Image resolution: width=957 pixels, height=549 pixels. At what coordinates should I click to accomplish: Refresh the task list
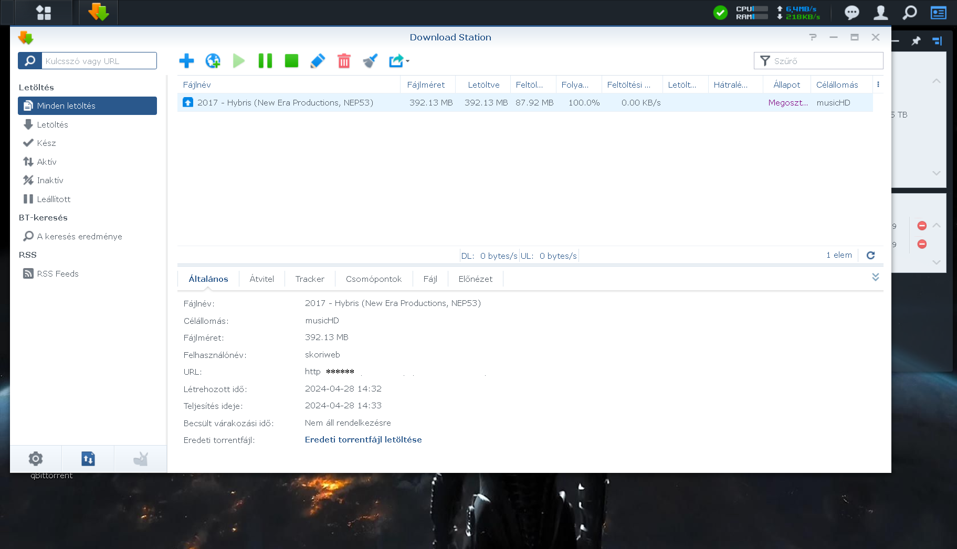pos(870,255)
